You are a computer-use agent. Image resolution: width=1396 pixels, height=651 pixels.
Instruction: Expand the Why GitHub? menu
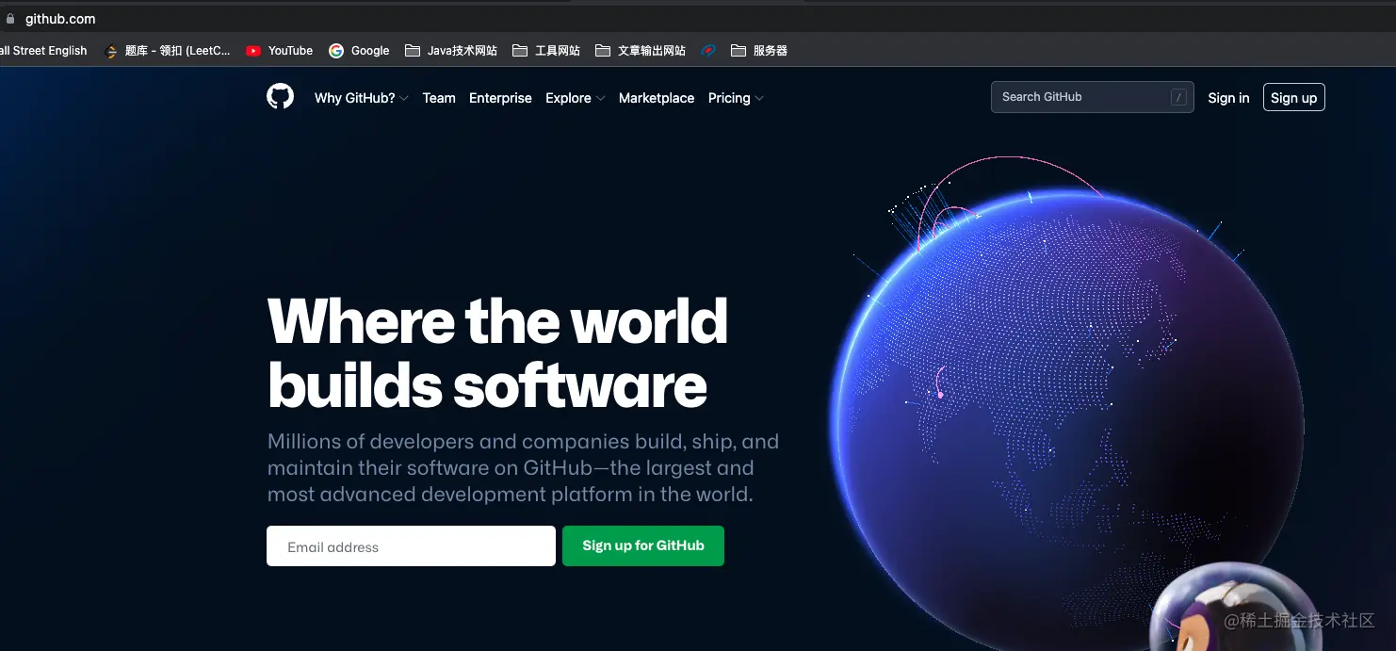361,98
